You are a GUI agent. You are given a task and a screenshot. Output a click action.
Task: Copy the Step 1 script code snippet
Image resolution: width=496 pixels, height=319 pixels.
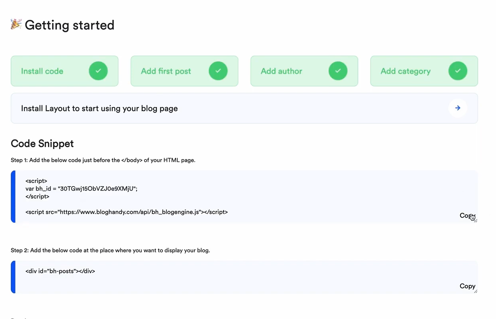466,216
